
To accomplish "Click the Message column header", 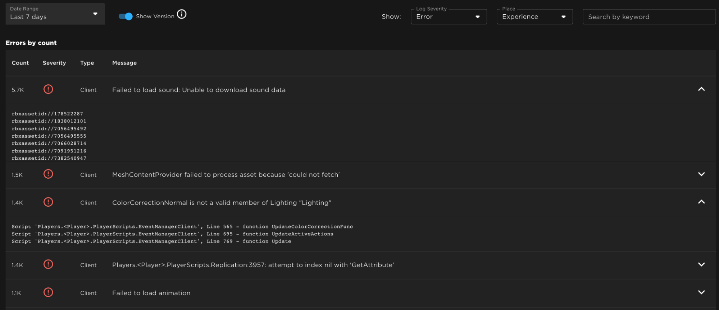I will (124, 63).
